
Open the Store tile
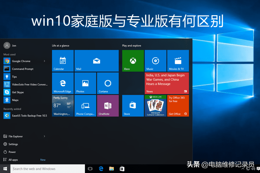(x=133, y=106)
